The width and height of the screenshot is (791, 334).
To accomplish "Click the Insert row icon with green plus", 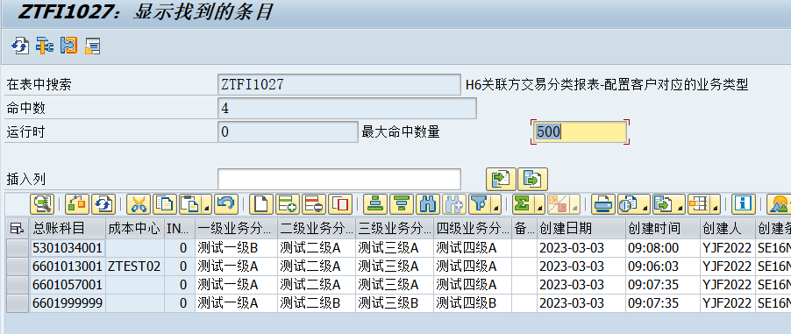I will (288, 204).
